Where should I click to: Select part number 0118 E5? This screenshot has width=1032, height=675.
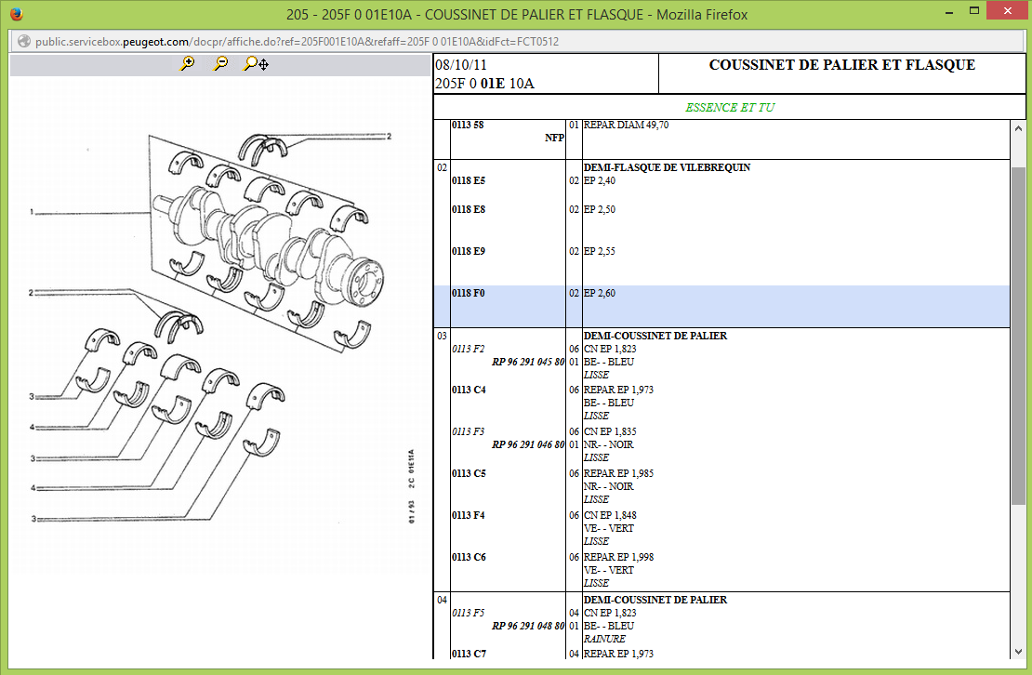click(x=469, y=181)
